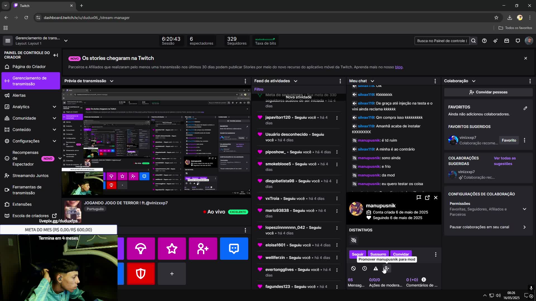Open Streamando Juntos in sidebar

click(31, 176)
